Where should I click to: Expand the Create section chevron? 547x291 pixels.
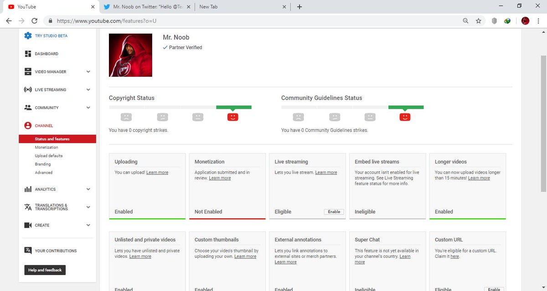coord(88,225)
